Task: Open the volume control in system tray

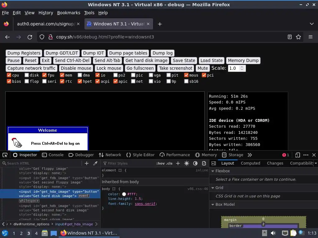Action: coord(273,233)
